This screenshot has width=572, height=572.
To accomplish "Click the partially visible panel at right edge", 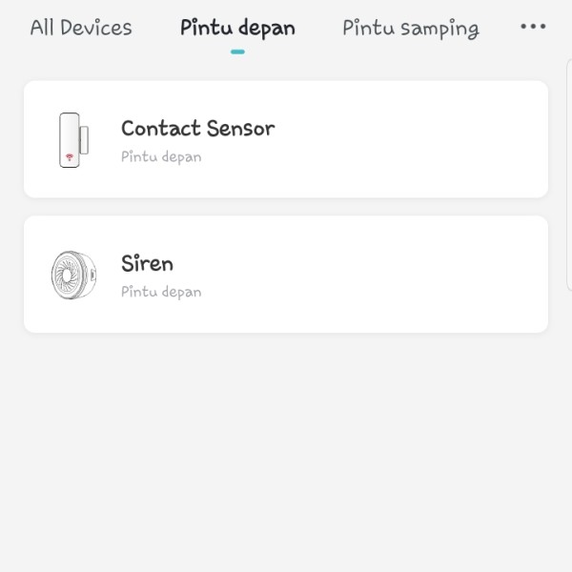I will click(x=569, y=175).
